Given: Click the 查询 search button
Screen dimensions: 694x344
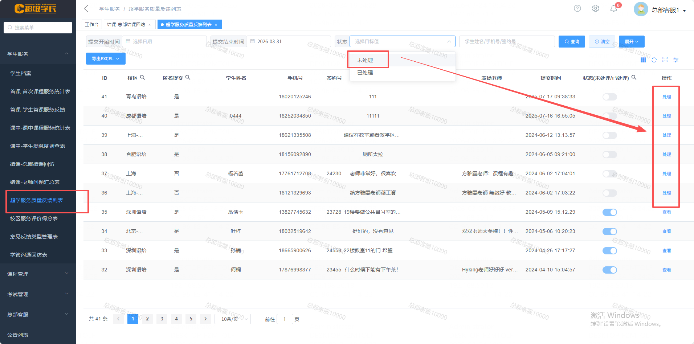Looking at the screenshot, I should point(572,42).
